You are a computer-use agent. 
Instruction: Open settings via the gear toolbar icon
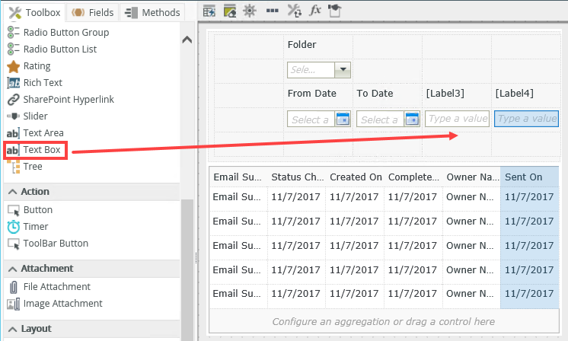250,11
